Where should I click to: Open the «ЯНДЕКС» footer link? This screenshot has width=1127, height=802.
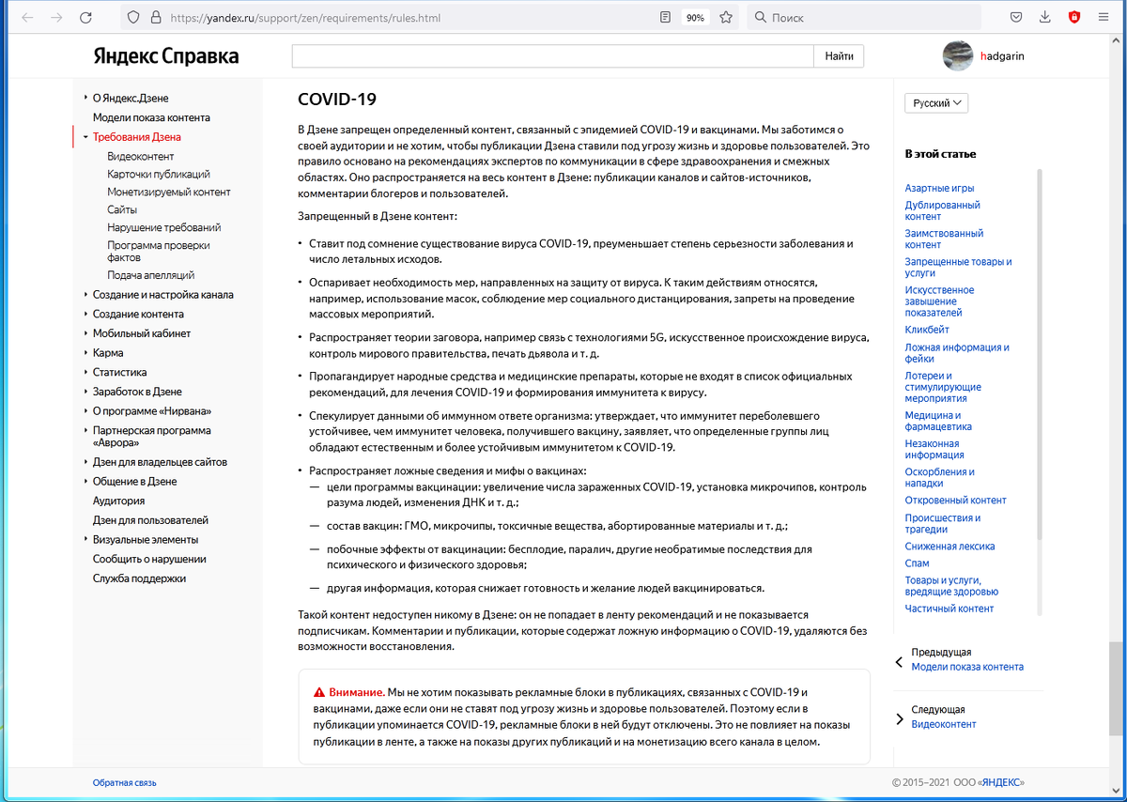tap(1000, 783)
